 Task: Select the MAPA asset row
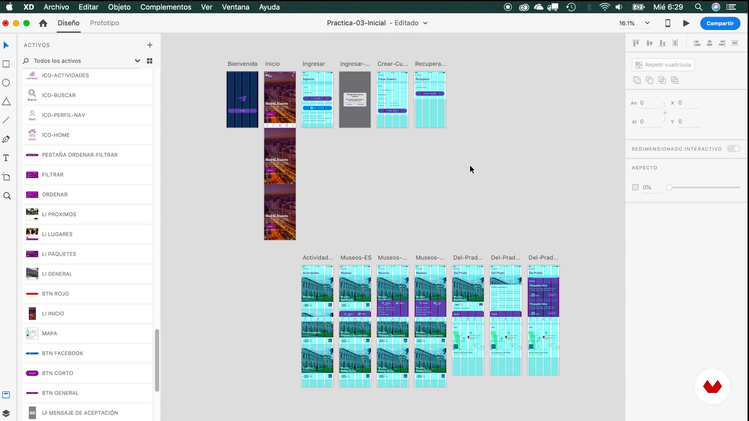(x=88, y=333)
